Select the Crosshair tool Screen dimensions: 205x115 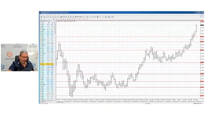point(44,19)
